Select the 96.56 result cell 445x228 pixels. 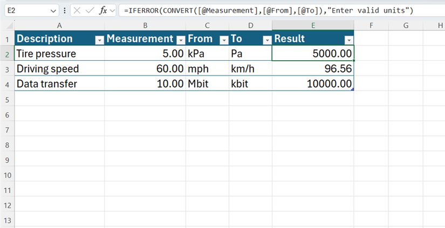pos(313,68)
